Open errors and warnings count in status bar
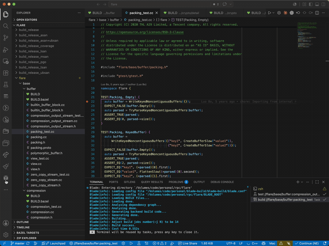The width and height of the screenshot is (329, 246). point(159,243)
